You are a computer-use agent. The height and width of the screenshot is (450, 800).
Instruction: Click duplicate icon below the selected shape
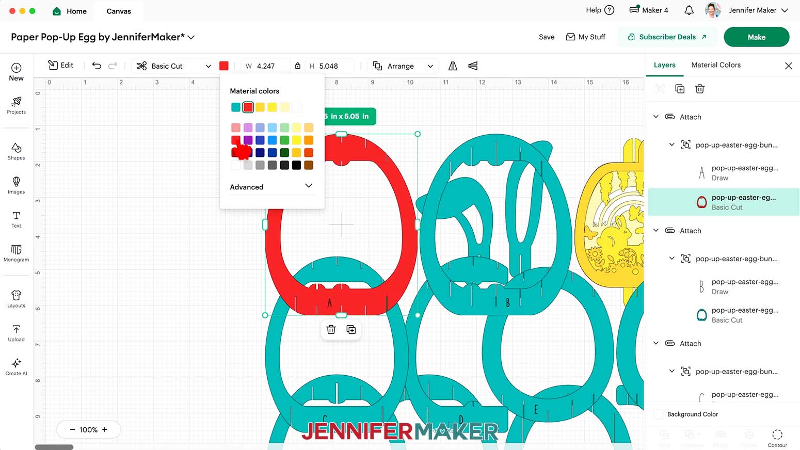(351, 329)
